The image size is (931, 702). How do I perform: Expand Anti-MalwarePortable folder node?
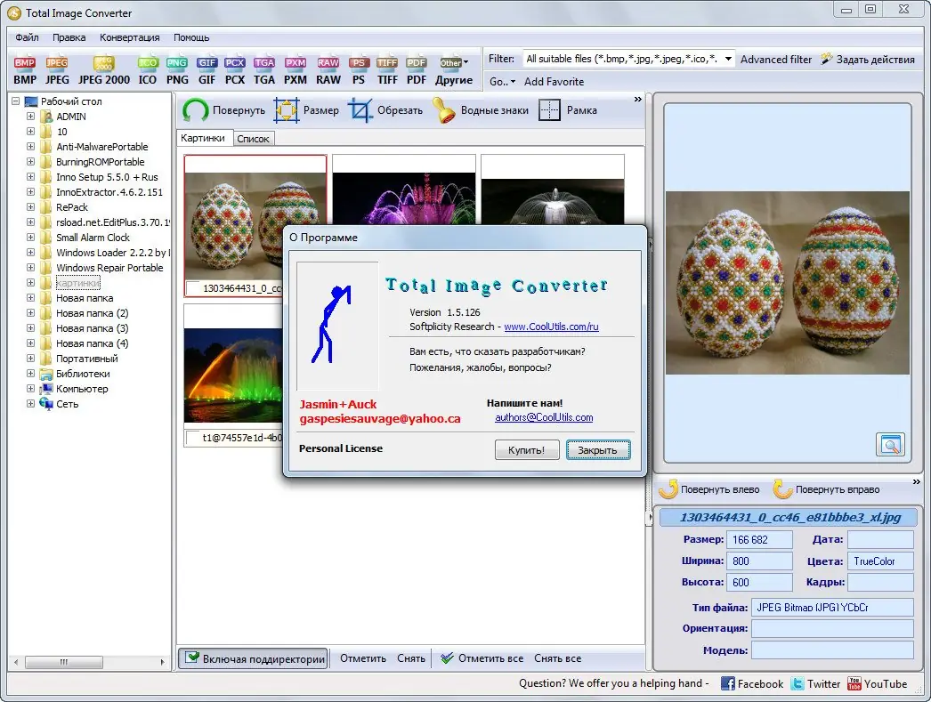click(x=30, y=147)
